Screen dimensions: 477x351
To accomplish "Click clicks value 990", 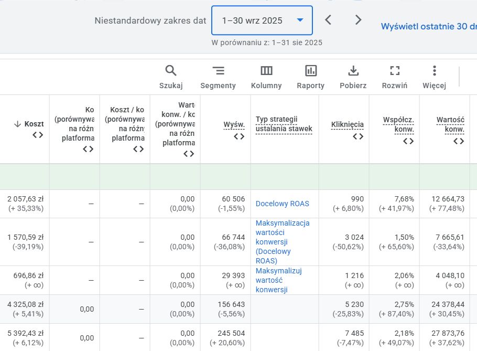I will pyautogui.click(x=357, y=199).
